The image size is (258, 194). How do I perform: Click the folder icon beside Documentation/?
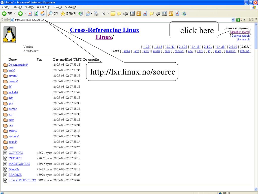[6, 65]
